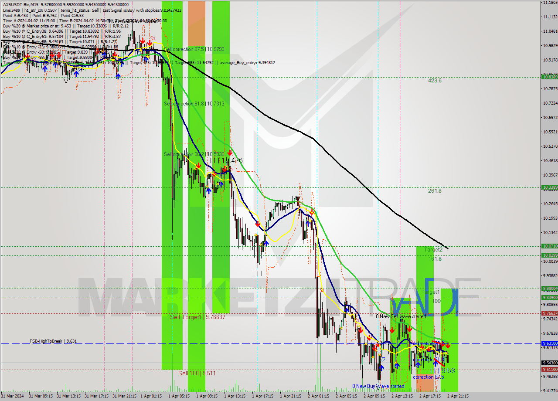Click the 9.9388 price axis label
The image size is (558, 401).
coord(550,275)
